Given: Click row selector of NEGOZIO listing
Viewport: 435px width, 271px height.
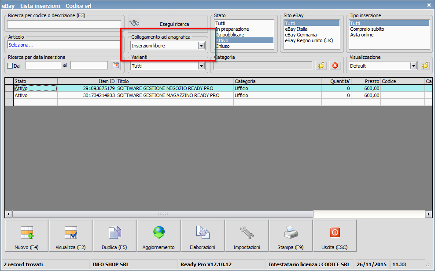Looking at the screenshot, I should click(9, 88).
